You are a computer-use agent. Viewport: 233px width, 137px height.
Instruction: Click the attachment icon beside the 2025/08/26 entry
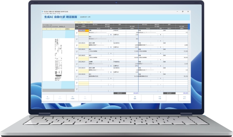pyautogui.click(x=77, y=46)
